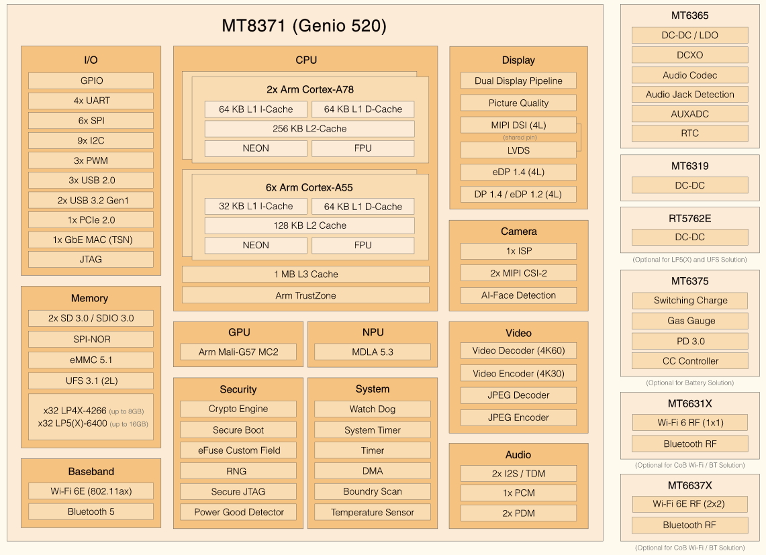Click the Wi-Fi 6E (802.11ax) baseband block
The image size is (766, 555).
click(x=91, y=491)
